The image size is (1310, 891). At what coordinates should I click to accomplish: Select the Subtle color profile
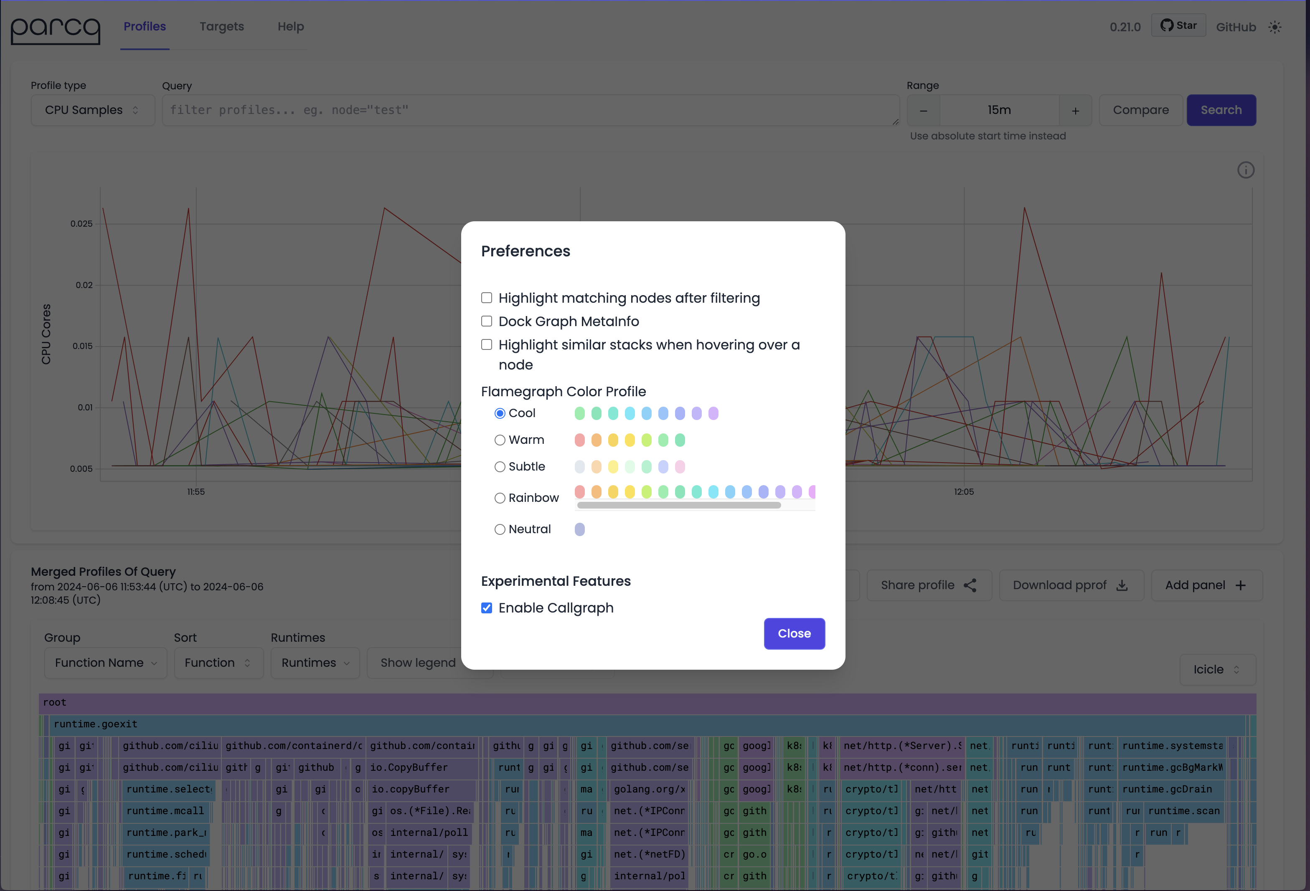pos(500,467)
